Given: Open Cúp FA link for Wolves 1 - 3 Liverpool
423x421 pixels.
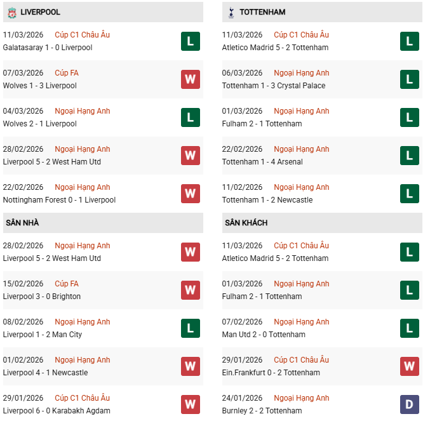Looking at the screenshot, I should click(x=67, y=73).
